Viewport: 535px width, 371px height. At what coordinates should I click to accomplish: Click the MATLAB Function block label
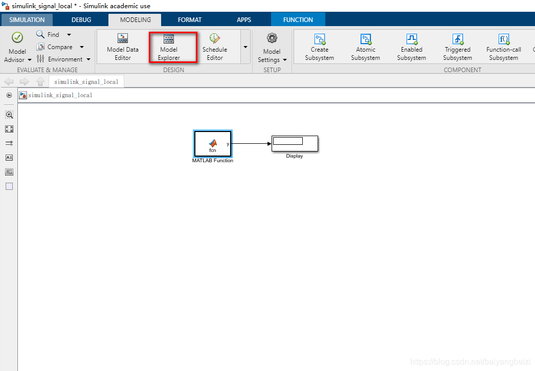213,160
